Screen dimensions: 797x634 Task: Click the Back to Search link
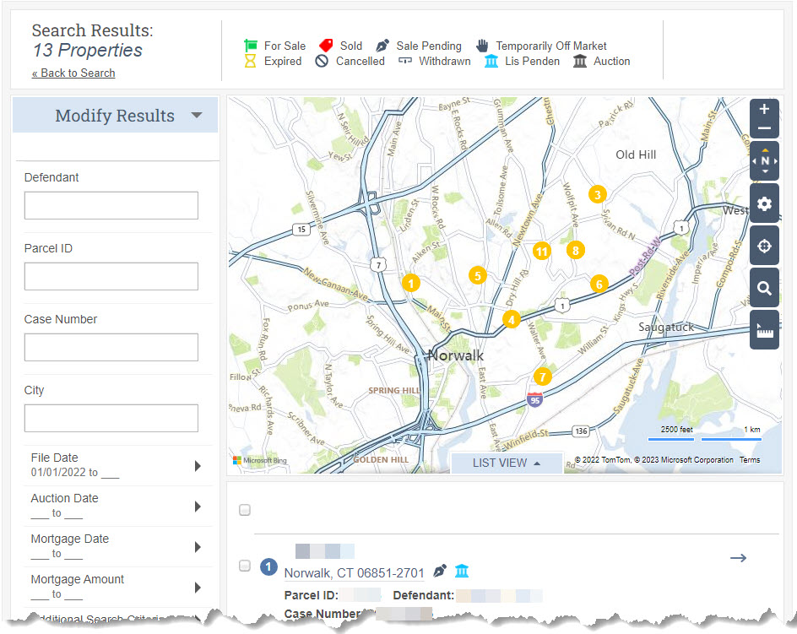point(73,73)
